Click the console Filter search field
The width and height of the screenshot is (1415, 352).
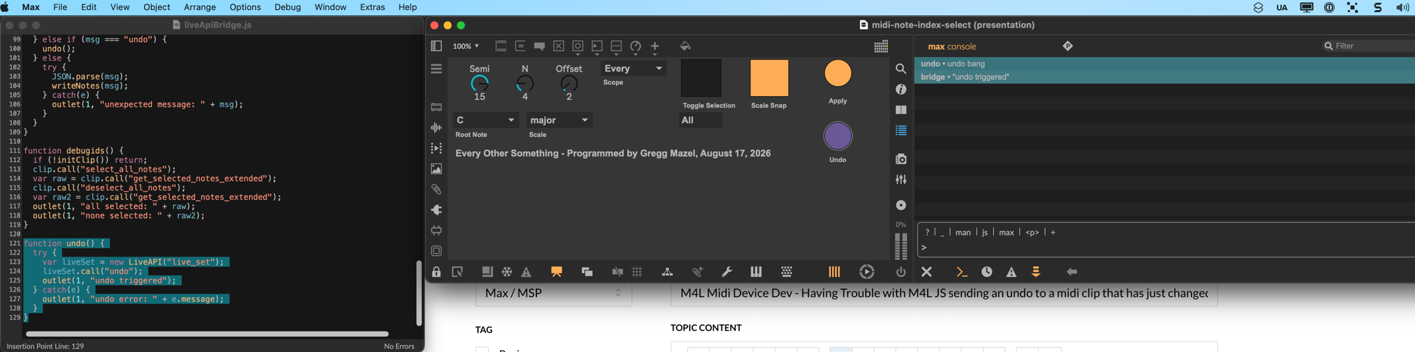(1367, 46)
